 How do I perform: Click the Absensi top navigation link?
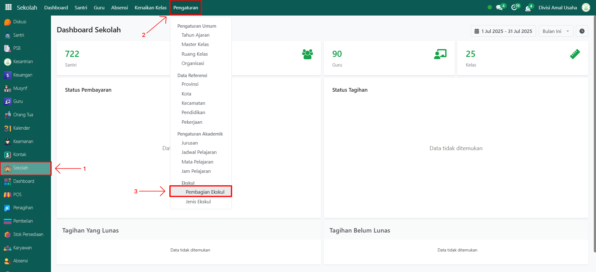pos(119,8)
